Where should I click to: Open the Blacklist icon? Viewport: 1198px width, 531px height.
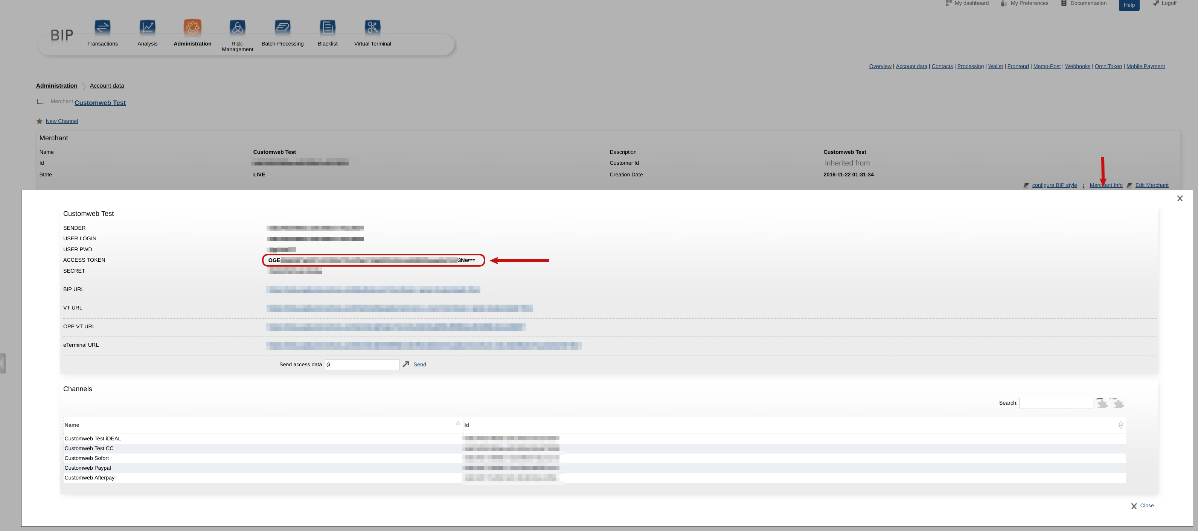(328, 27)
